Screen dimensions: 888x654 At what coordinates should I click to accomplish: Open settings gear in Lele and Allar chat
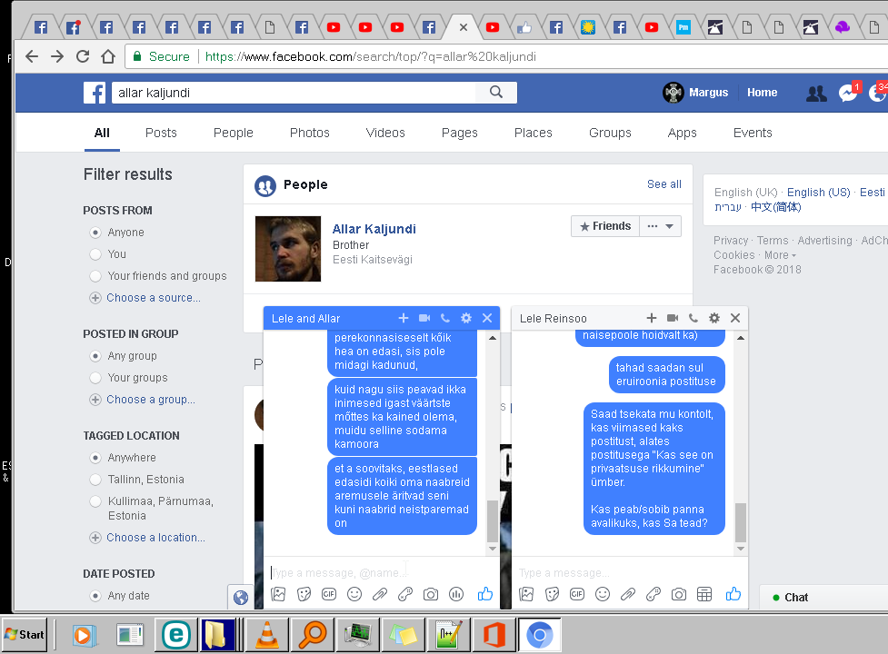click(466, 318)
